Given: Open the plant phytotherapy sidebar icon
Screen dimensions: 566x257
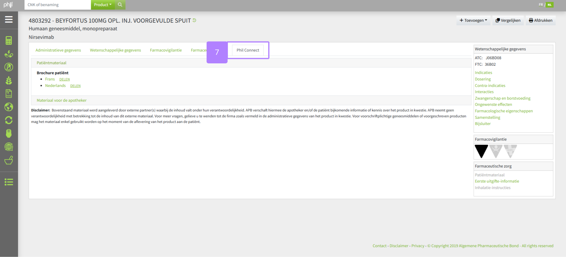Looking at the screenshot, I should (9, 80).
